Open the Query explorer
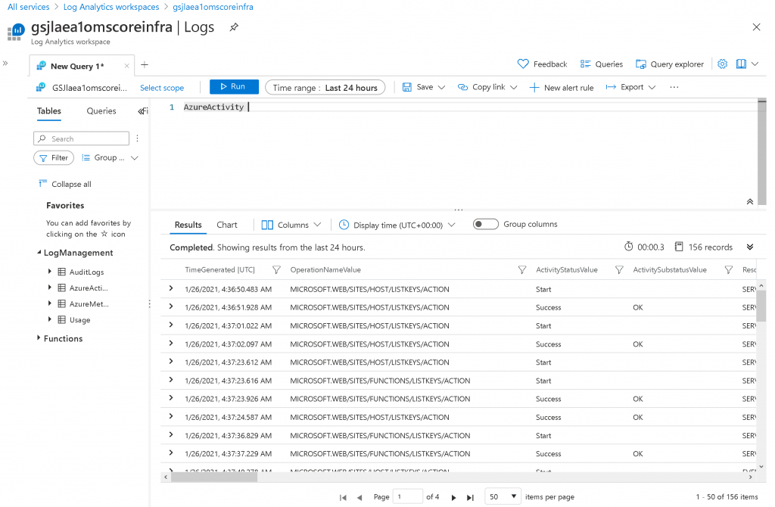775x507 pixels. point(670,64)
